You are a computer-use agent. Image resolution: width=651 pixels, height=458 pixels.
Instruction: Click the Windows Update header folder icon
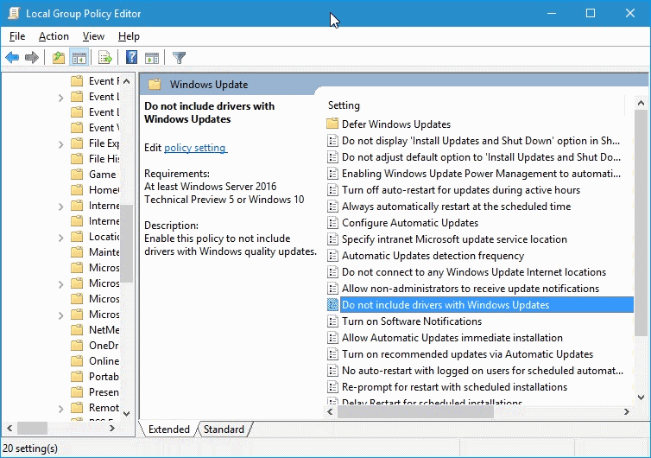155,85
